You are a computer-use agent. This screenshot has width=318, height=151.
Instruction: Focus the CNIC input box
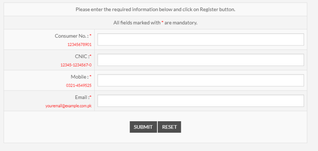(x=201, y=60)
